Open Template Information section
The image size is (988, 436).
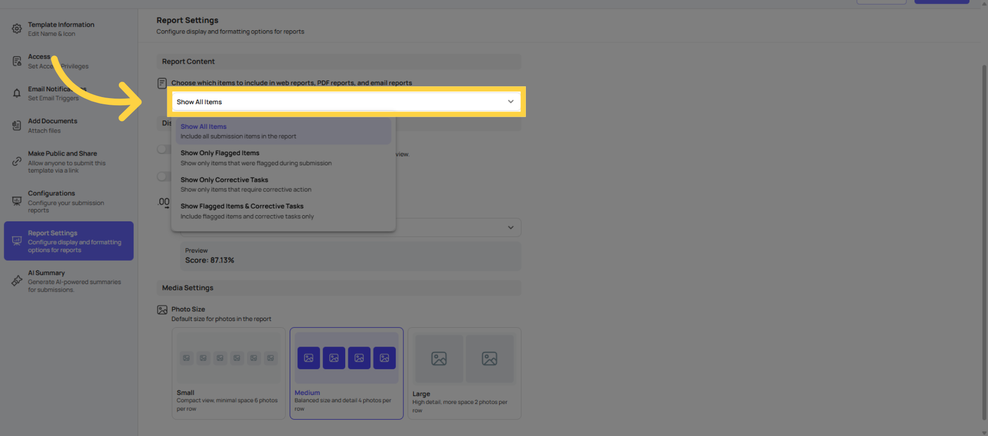click(68, 29)
